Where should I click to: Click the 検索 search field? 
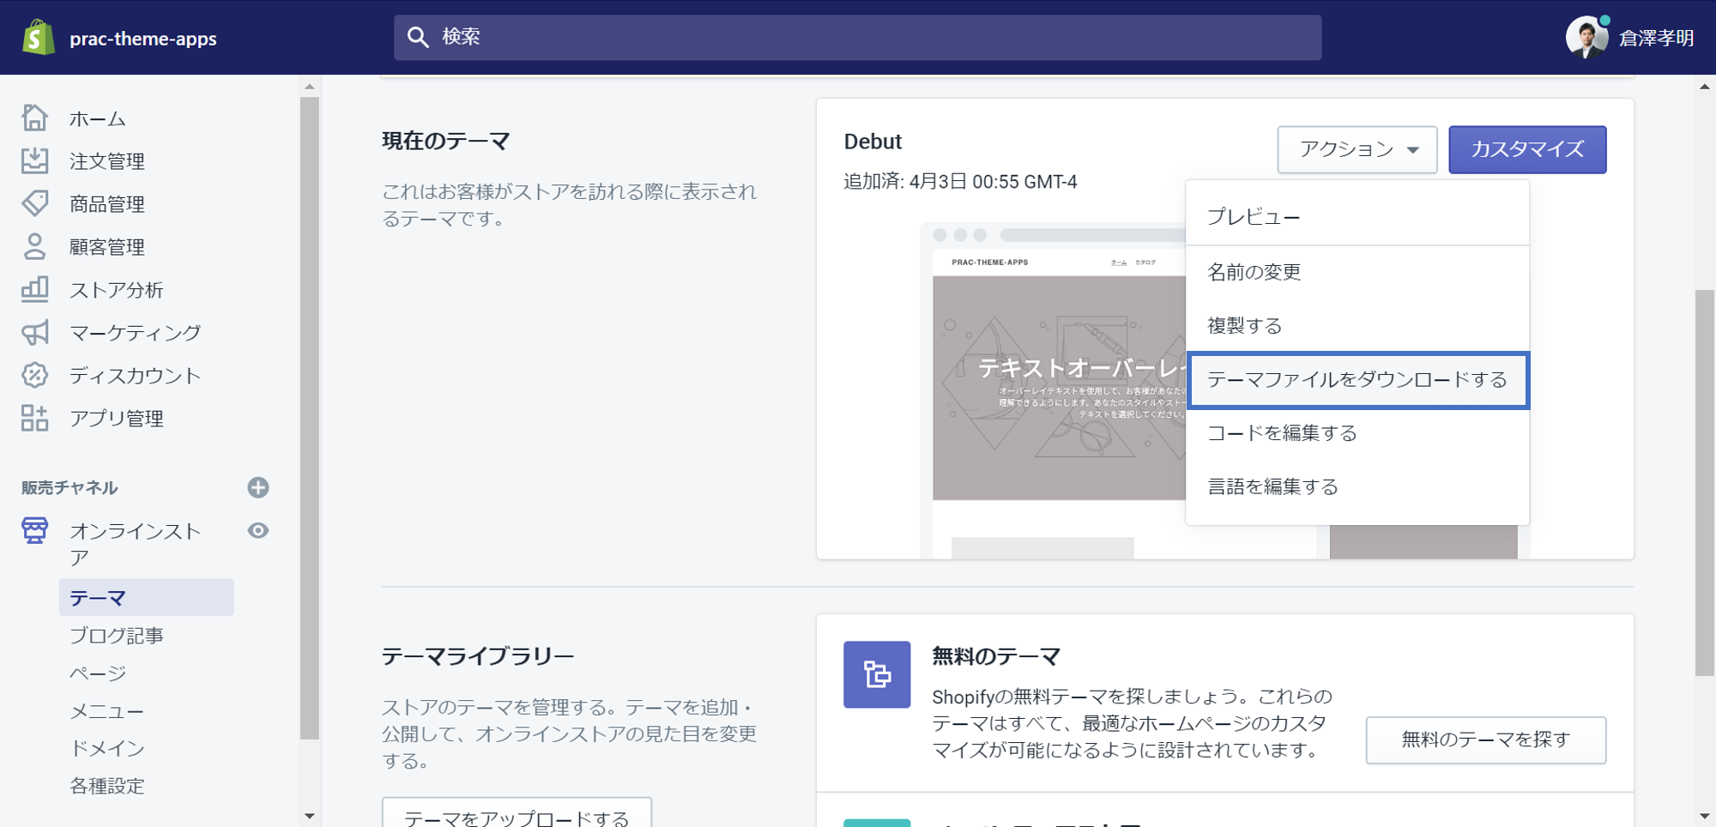(x=858, y=37)
